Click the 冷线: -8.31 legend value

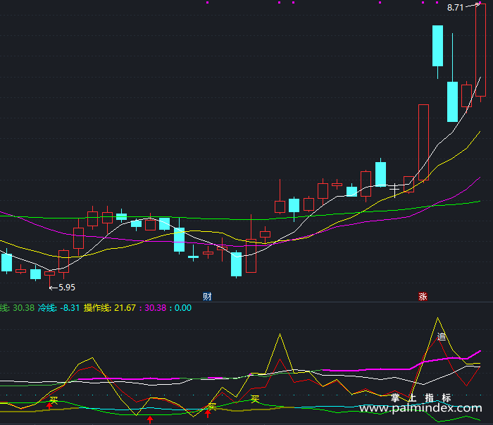tap(58, 308)
